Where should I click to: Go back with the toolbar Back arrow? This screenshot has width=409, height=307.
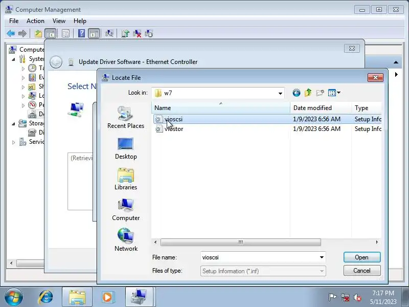tap(11, 33)
